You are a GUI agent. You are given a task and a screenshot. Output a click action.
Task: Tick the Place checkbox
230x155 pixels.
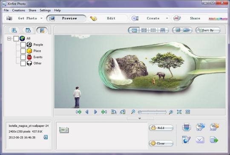[x=23, y=51]
